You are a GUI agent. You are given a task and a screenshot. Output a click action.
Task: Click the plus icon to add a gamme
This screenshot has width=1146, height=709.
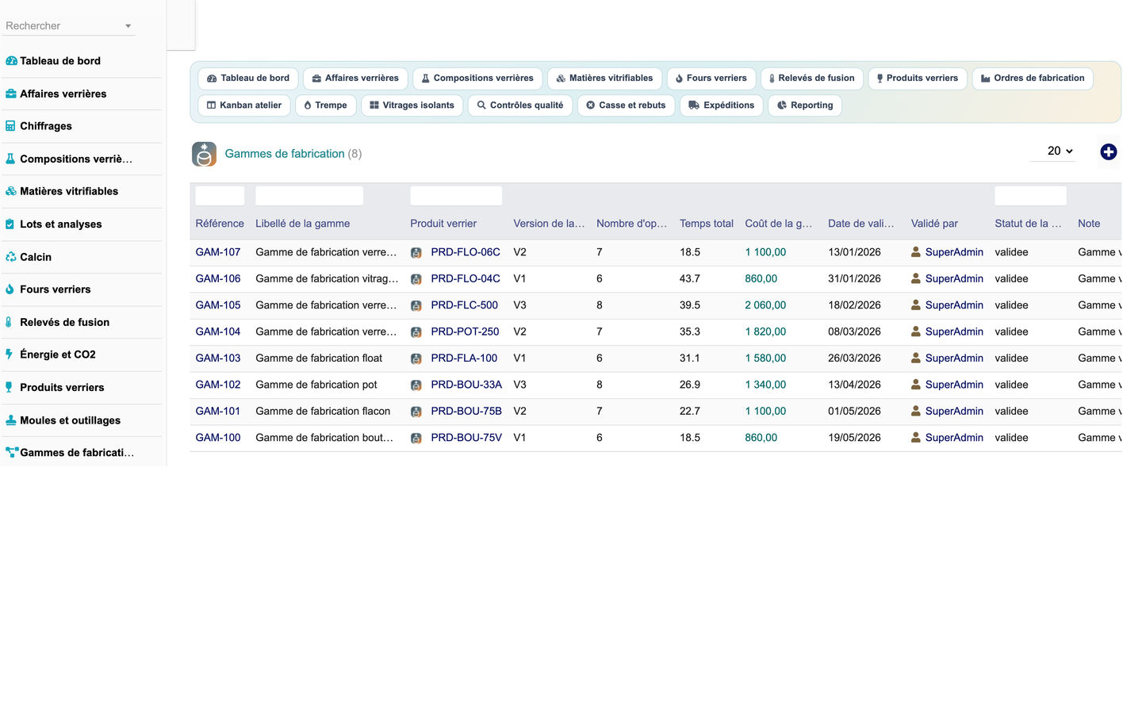pyautogui.click(x=1109, y=151)
